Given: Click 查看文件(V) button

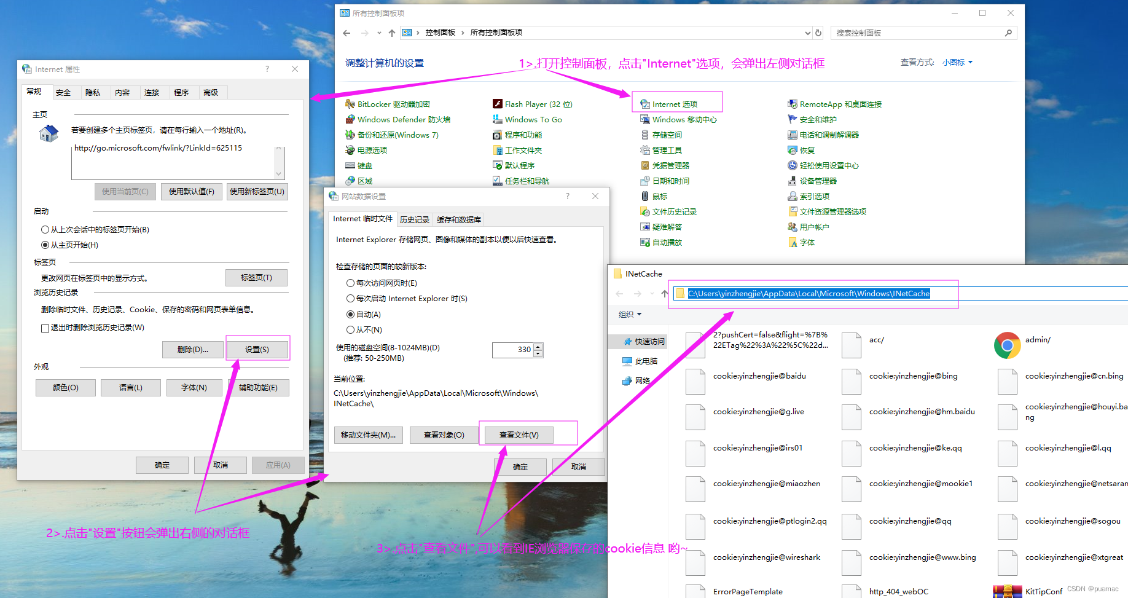Looking at the screenshot, I should tap(519, 435).
